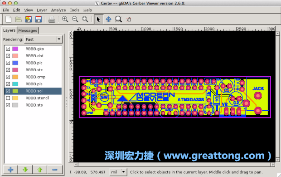This screenshot has width=281, height=177.
Task: Enable the RBBB.stencil layer checkbox
Action: tap(8, 98)
